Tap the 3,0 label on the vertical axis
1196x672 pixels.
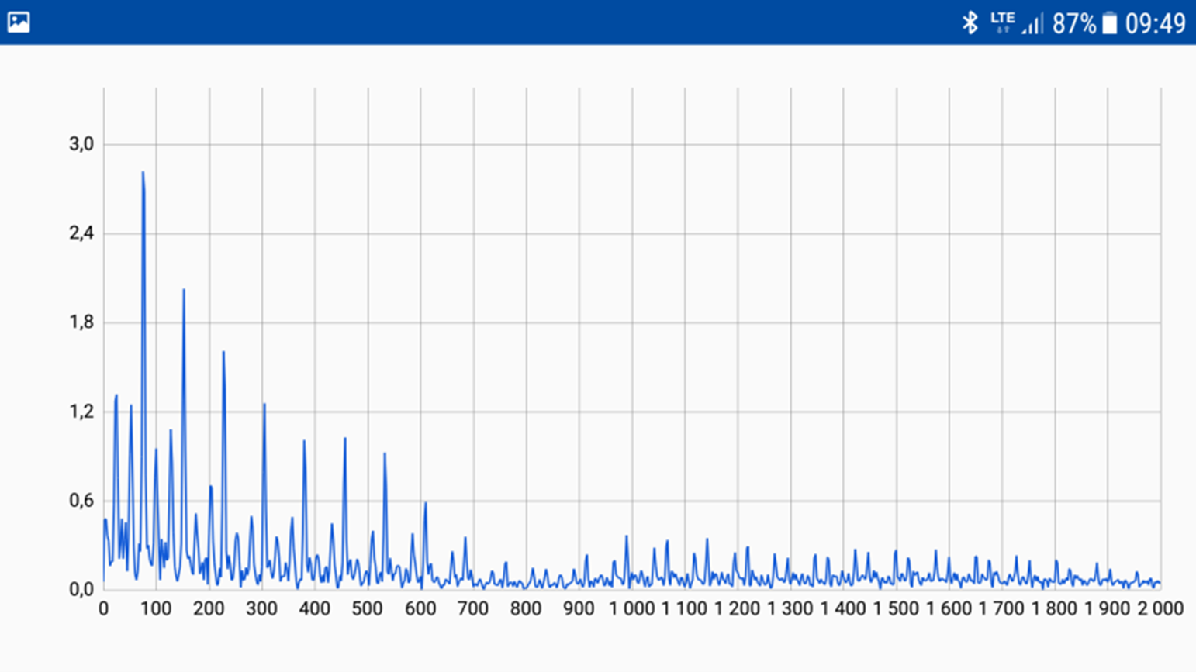point(81,144)
